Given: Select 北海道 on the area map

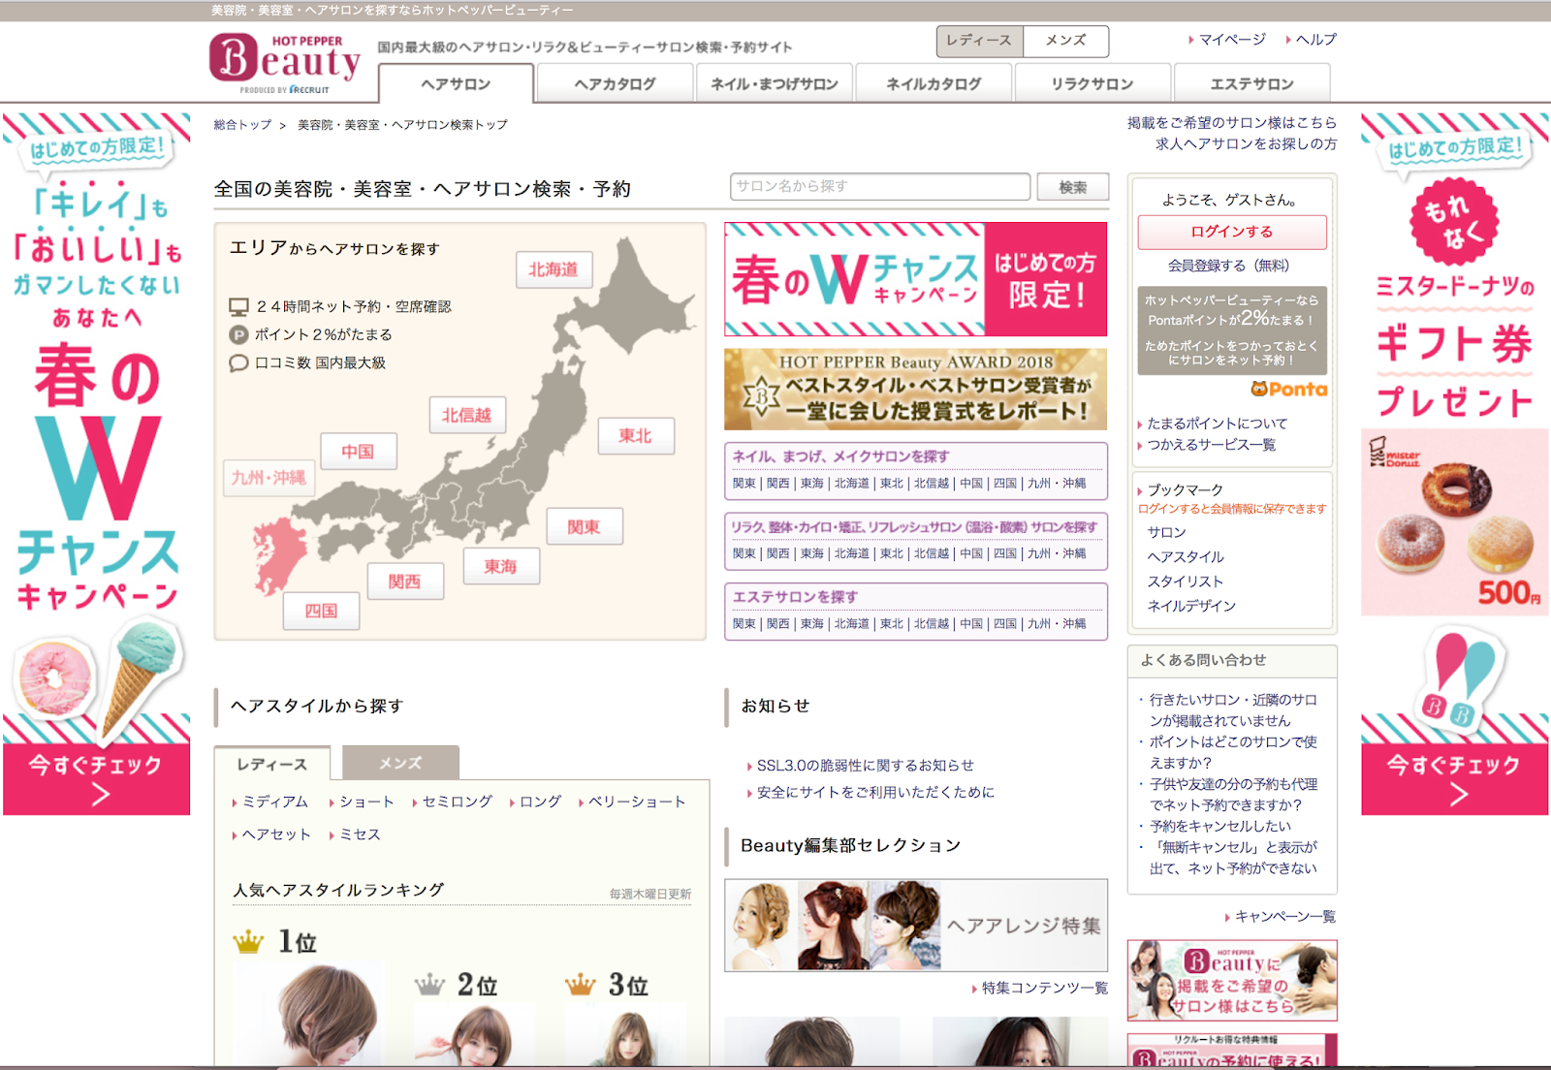Looking at the screenshot, I should (x=554, y=269).
